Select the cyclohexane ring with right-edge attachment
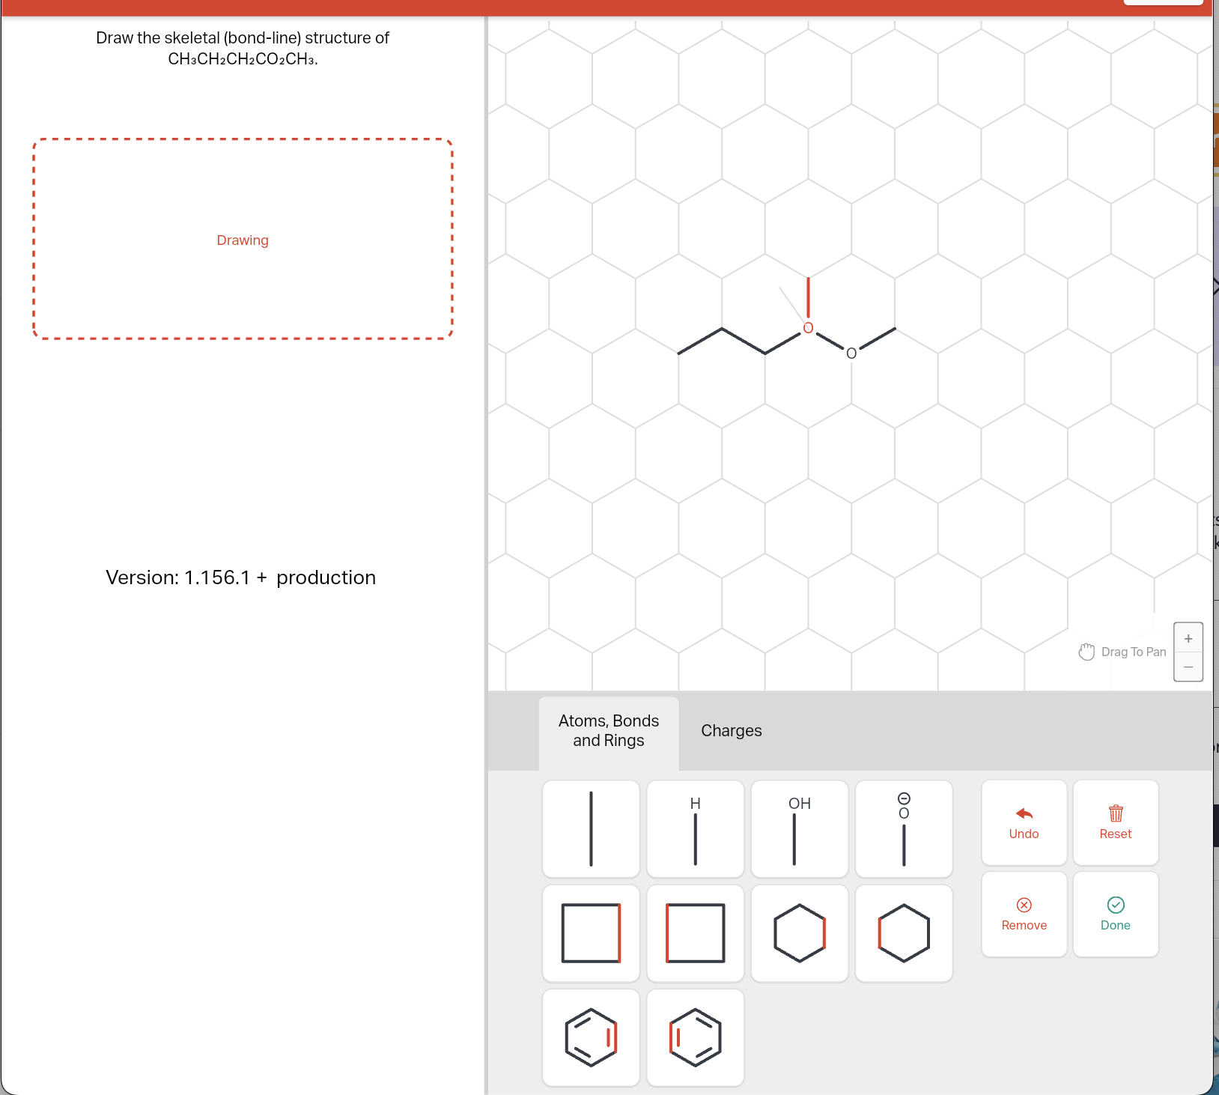This screenshot has height=1095, width=1219. pyautogui.click(x=799, y=933)
